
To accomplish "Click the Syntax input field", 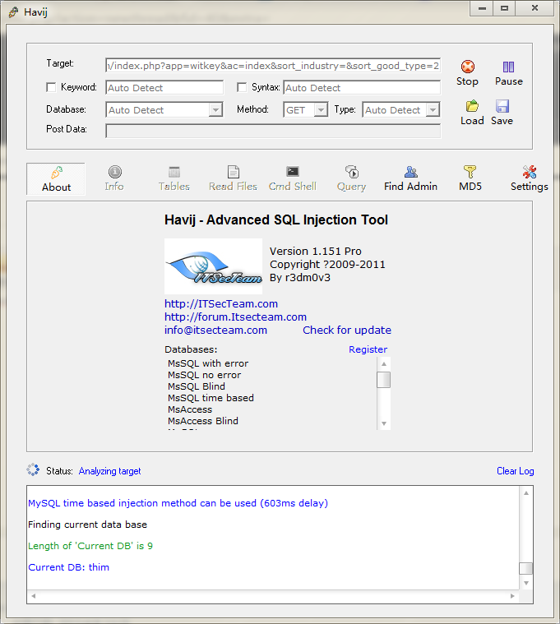I will click(x=362, y=87).
